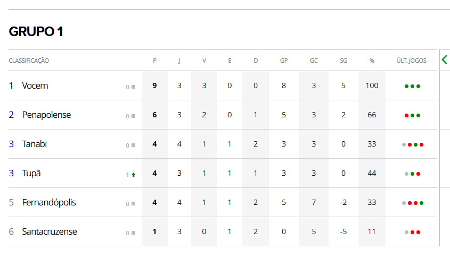The image size is (450, 258).
Task: Open the Vocem team link
Action: (35, 85)
